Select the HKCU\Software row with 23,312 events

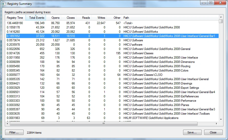(112, 40)
